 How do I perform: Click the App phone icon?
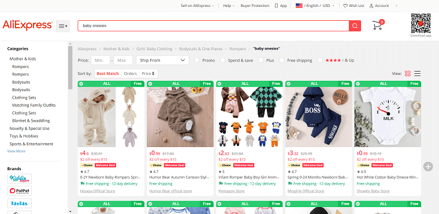pyautogui.click(x=276, y=6)
